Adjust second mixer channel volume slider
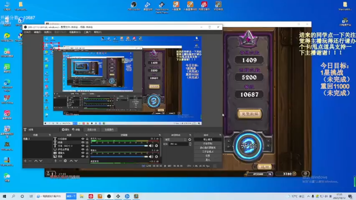356x200 pixels. [x=119, y=157]
